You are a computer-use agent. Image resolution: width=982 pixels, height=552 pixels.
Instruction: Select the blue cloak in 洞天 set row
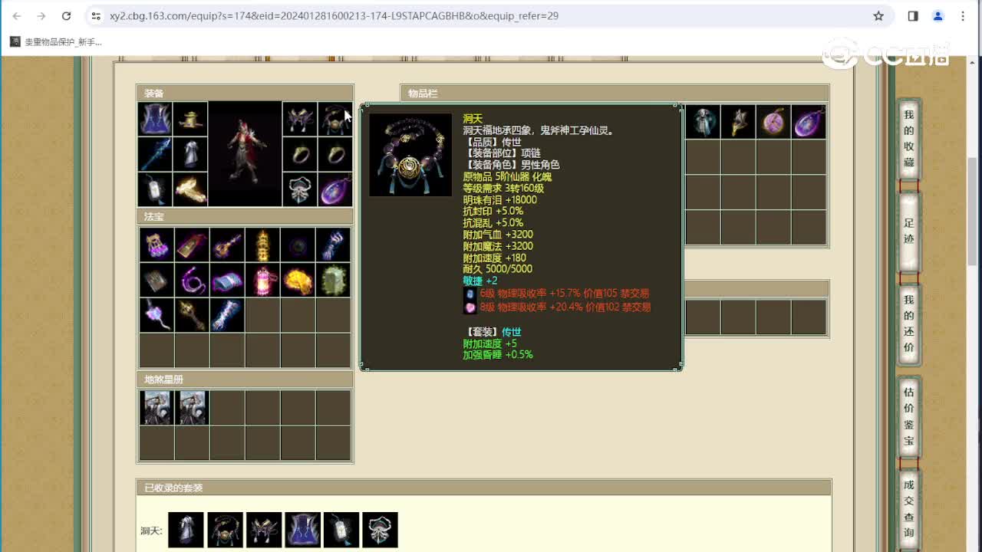302,530
